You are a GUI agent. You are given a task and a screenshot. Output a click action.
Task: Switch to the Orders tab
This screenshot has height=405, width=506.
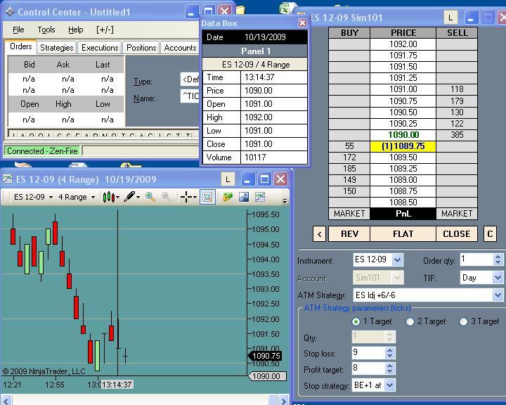[x=20, y=46]
